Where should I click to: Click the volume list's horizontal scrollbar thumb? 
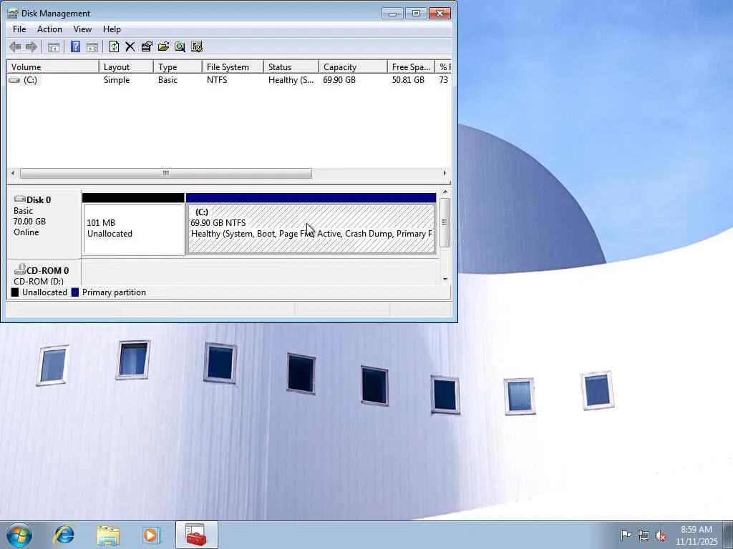coord(166,173)
